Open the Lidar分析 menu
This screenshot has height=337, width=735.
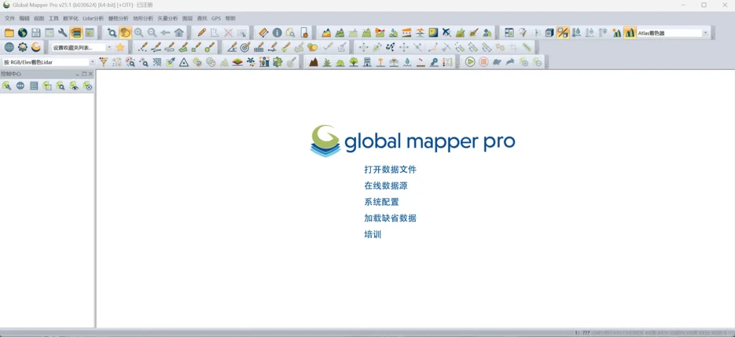[93, 18]
